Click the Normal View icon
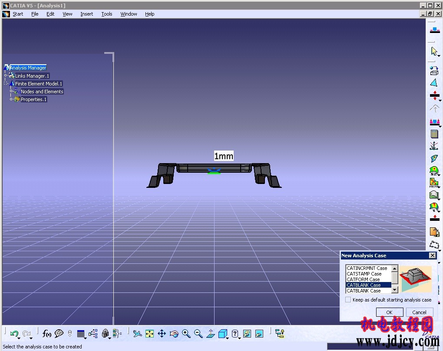 click(211, 334)
